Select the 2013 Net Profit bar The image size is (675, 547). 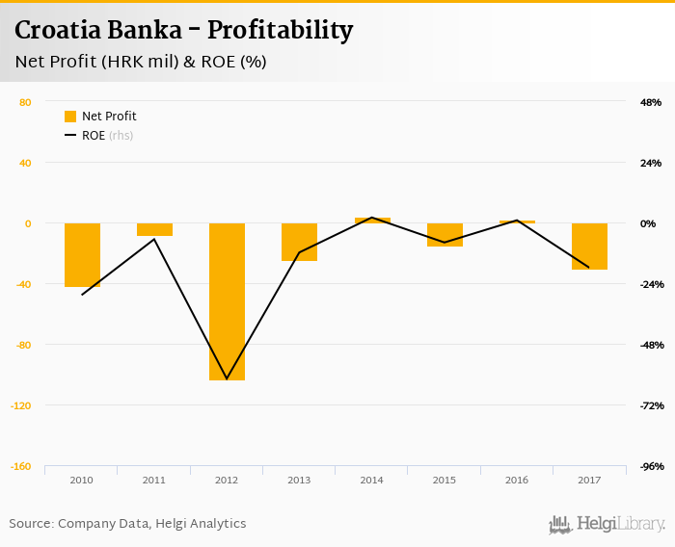(x=299, y=242)
